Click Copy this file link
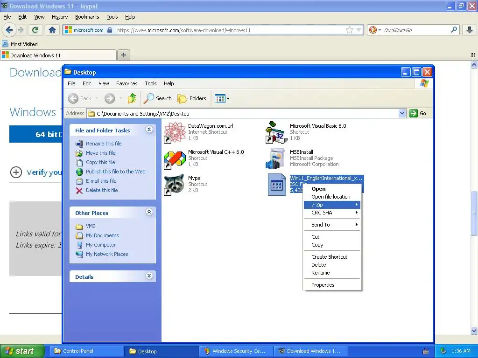478x358 pixels. click(100, 162)
